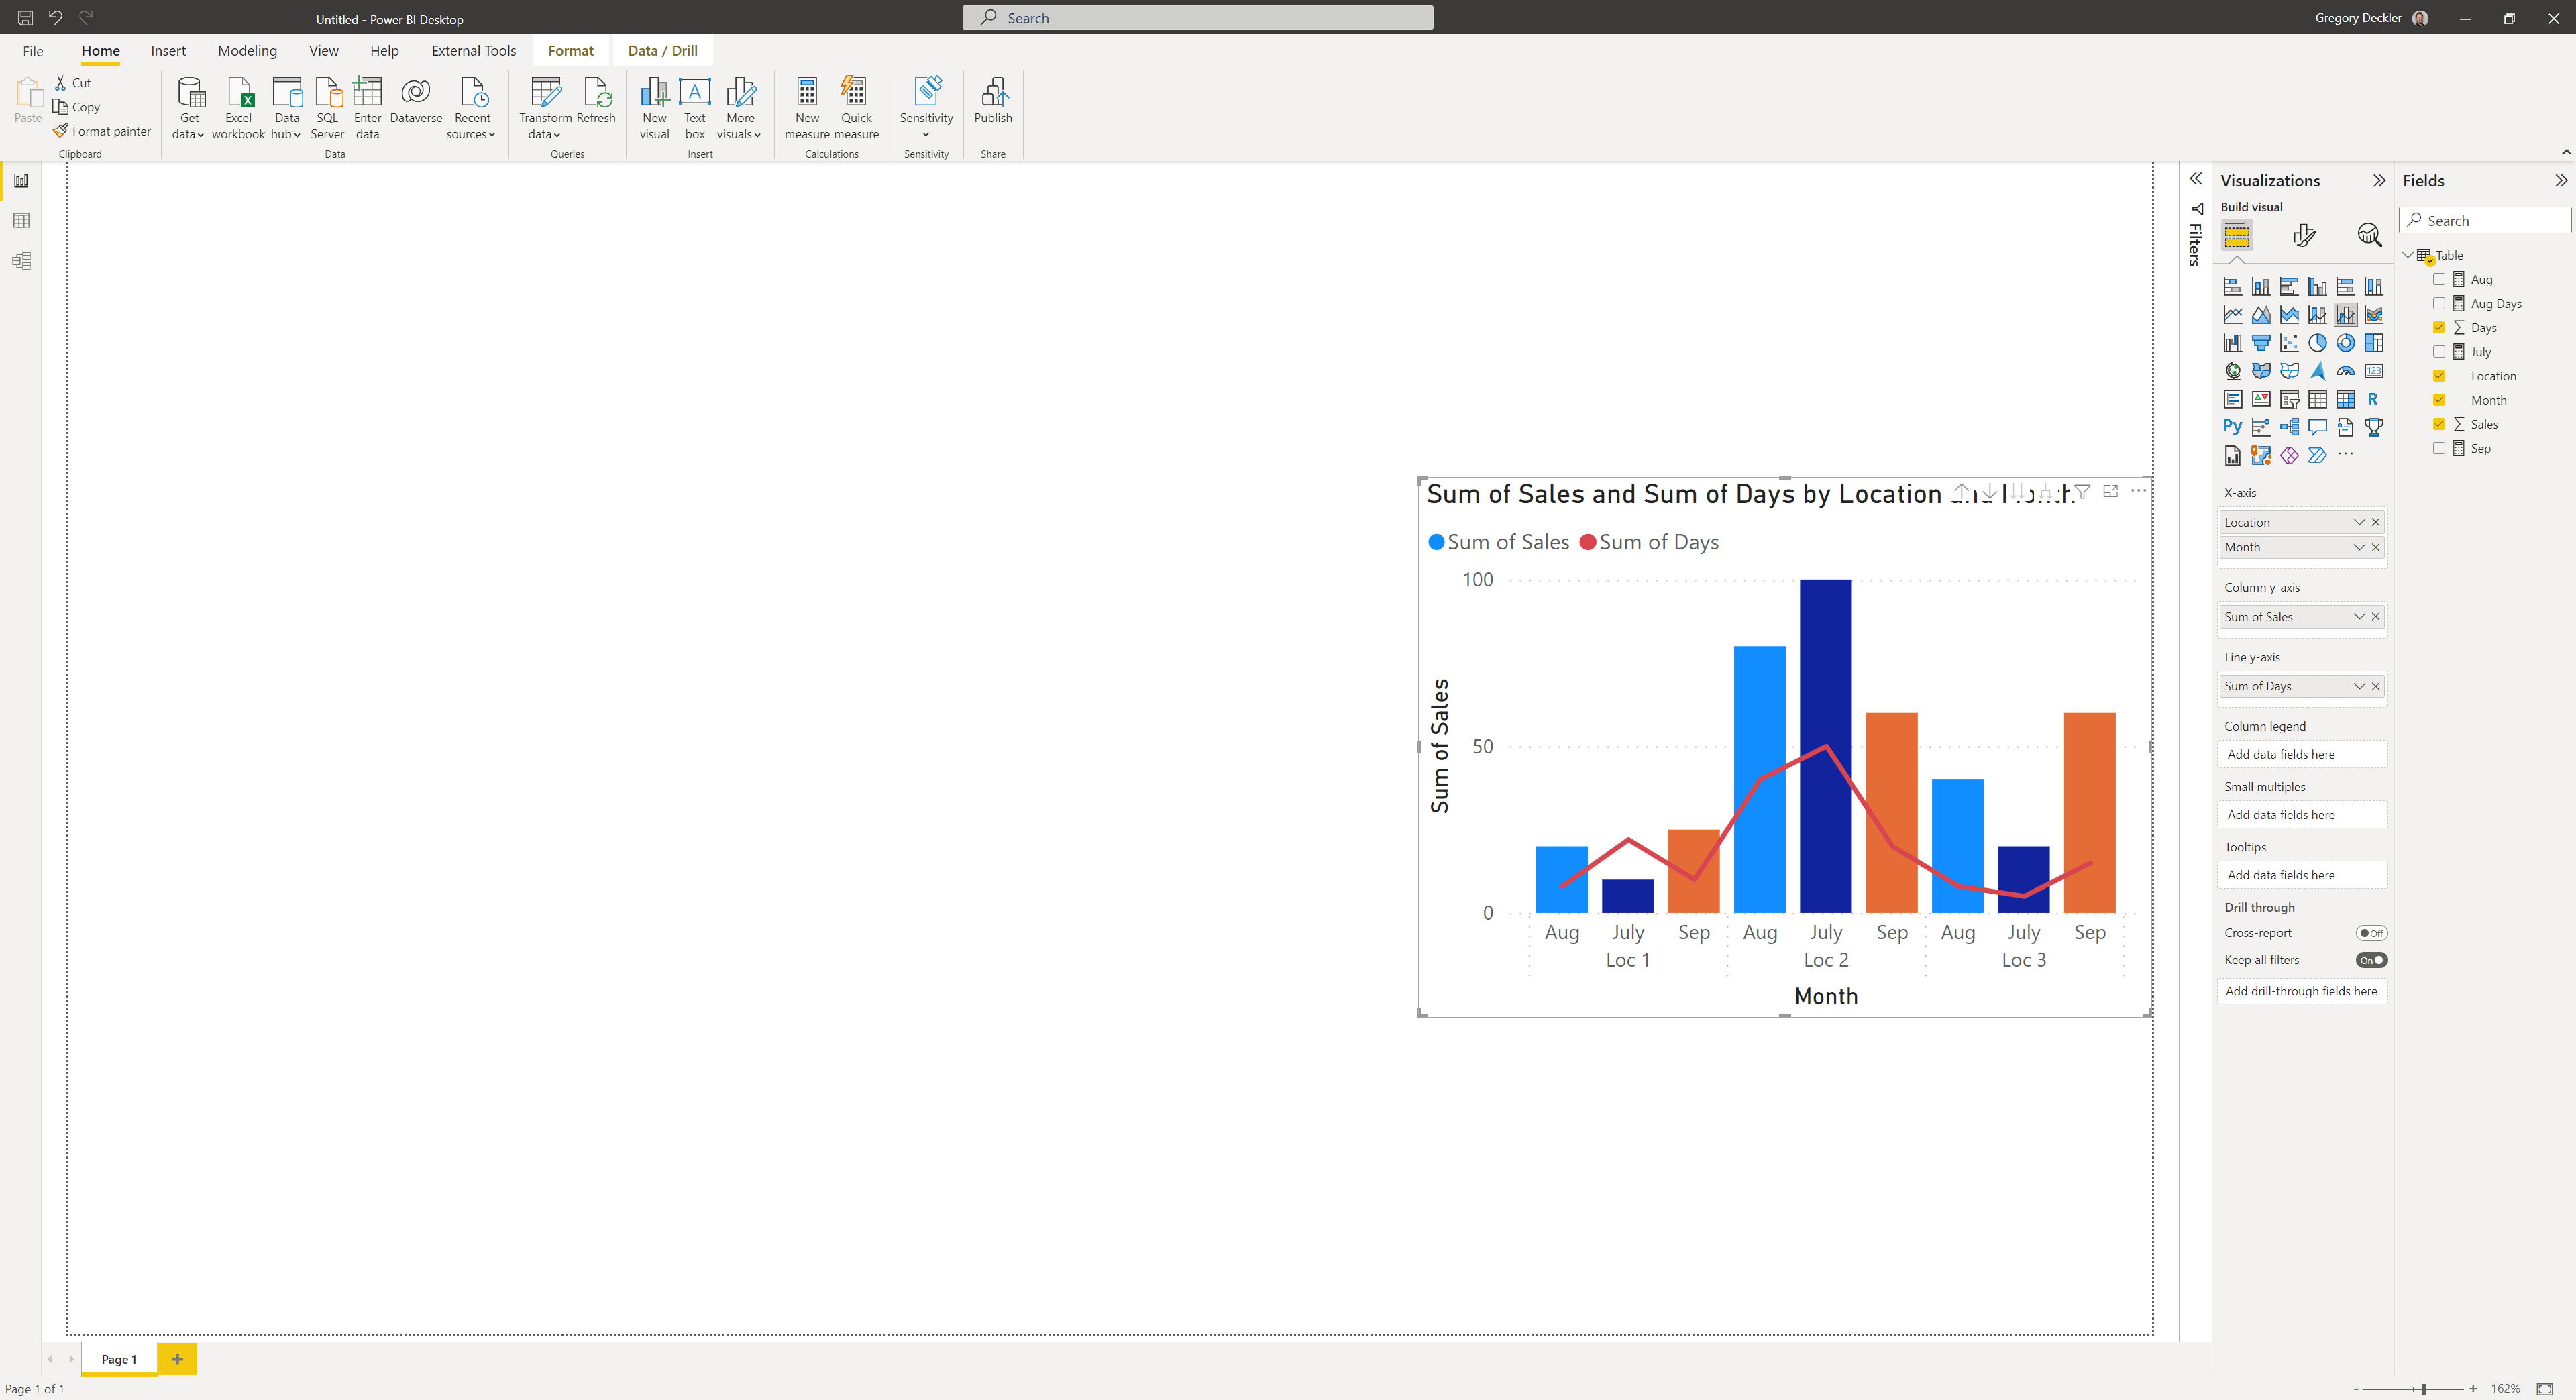Screen dimensions: 2576x1400
Task: Collapse the Visualizations pane
Action: click(x=2379, y=181)
